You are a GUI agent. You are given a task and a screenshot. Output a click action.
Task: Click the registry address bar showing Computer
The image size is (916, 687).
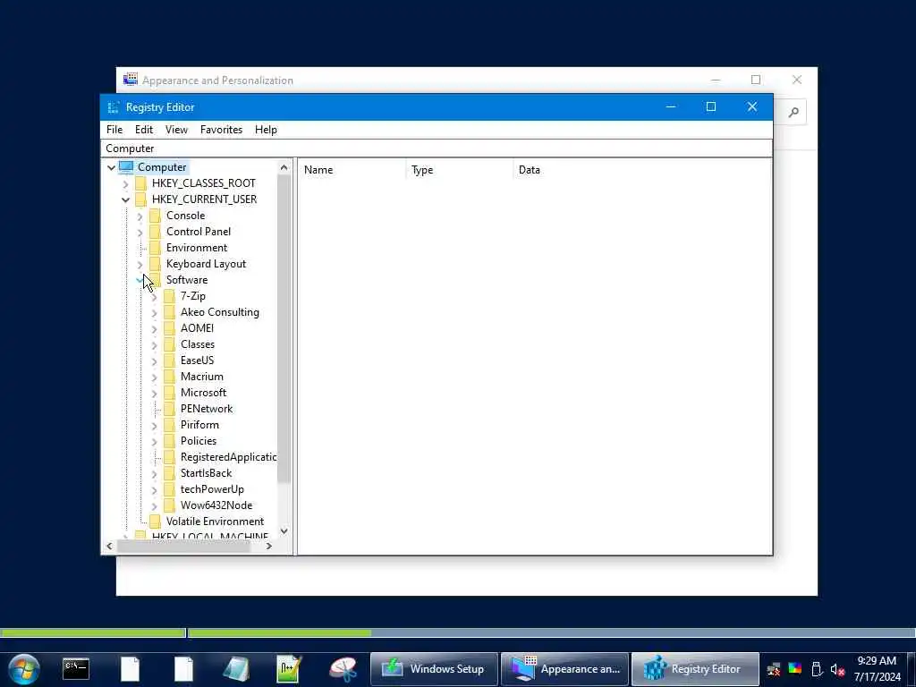coord(437,148)
